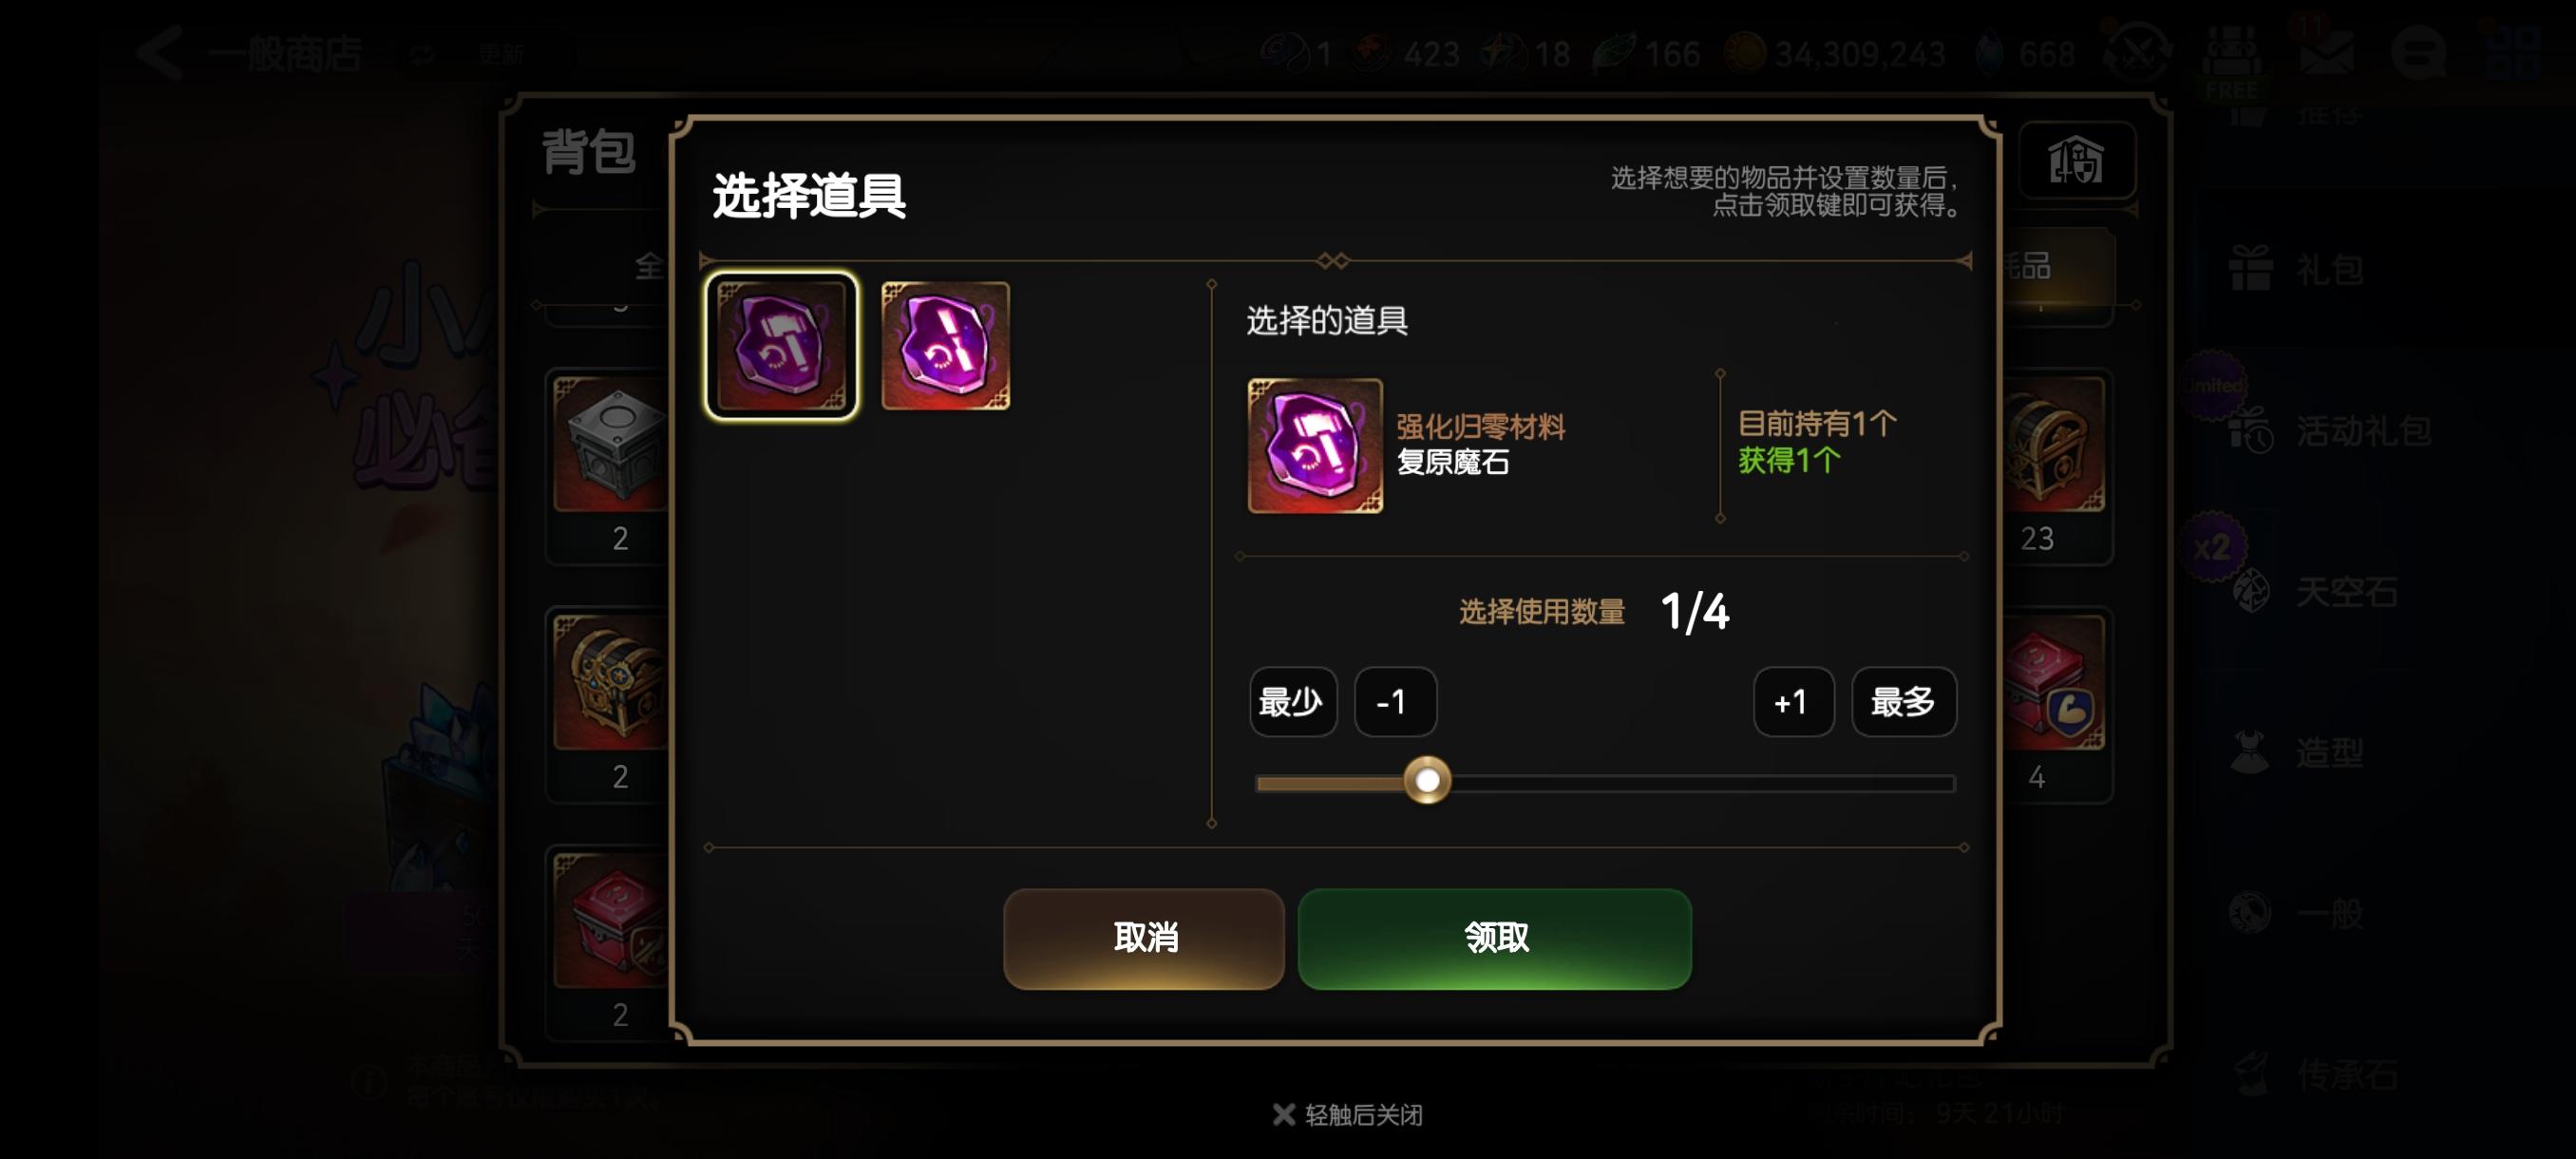Click the 最多 maximum quantity button
2576x1159 pixels.
(1903, 702)
